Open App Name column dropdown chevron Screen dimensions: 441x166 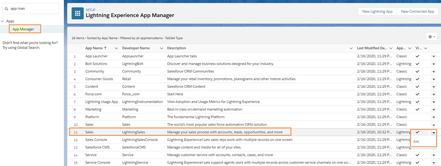tap(116, 48)
